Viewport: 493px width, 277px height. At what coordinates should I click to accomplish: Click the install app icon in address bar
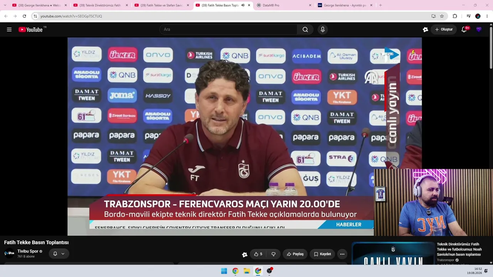coord(433,16)
